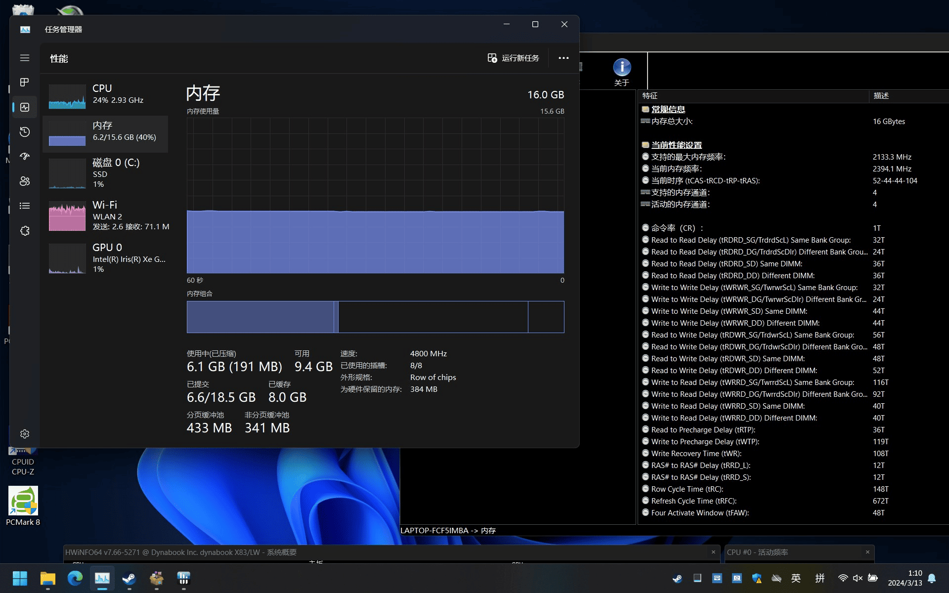The width and height of the screenshot is (949, 593).
Task: Select the CPU performance entry
Action: (x=106, y=95)
